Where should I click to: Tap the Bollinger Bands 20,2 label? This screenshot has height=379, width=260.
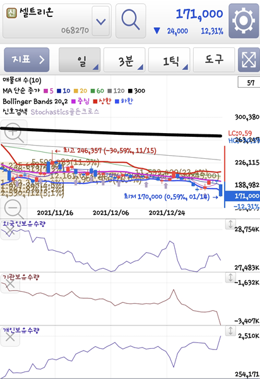pyautogui.click(x=35, y=102)
